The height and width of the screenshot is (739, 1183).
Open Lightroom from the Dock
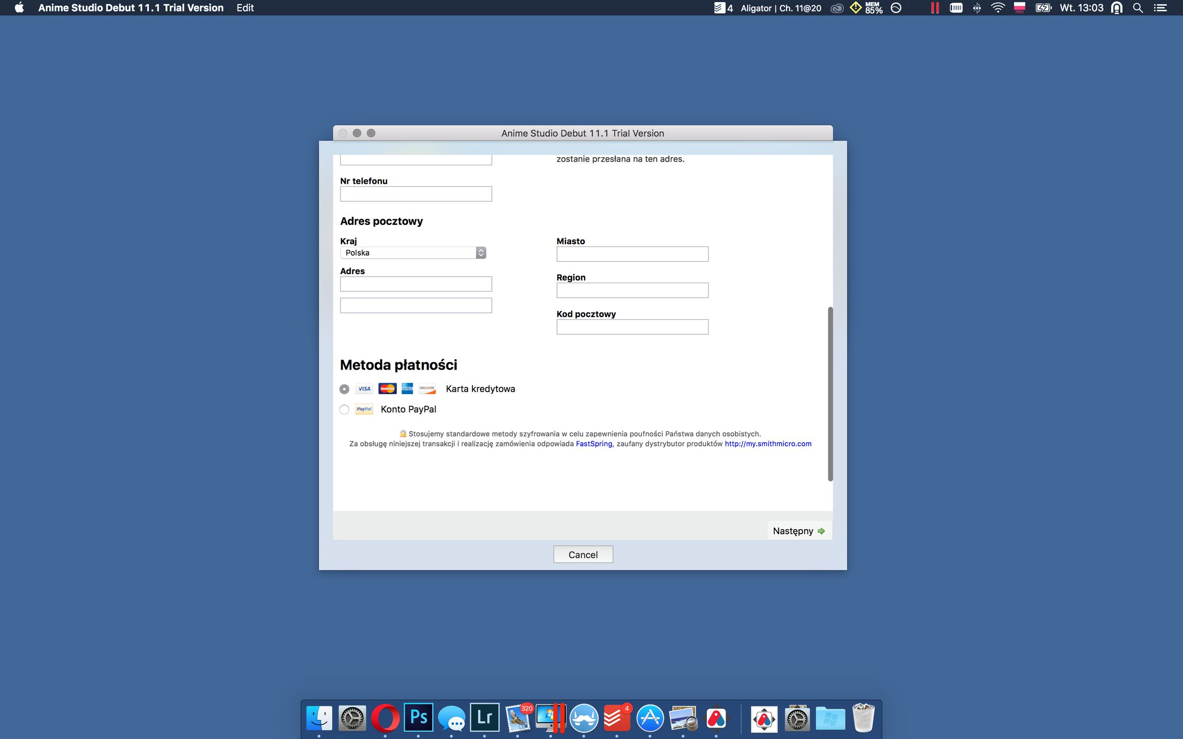(485, 718)
